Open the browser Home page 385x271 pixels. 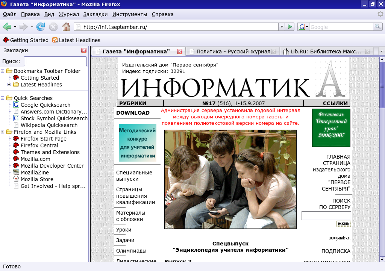[x=66, y=27]
